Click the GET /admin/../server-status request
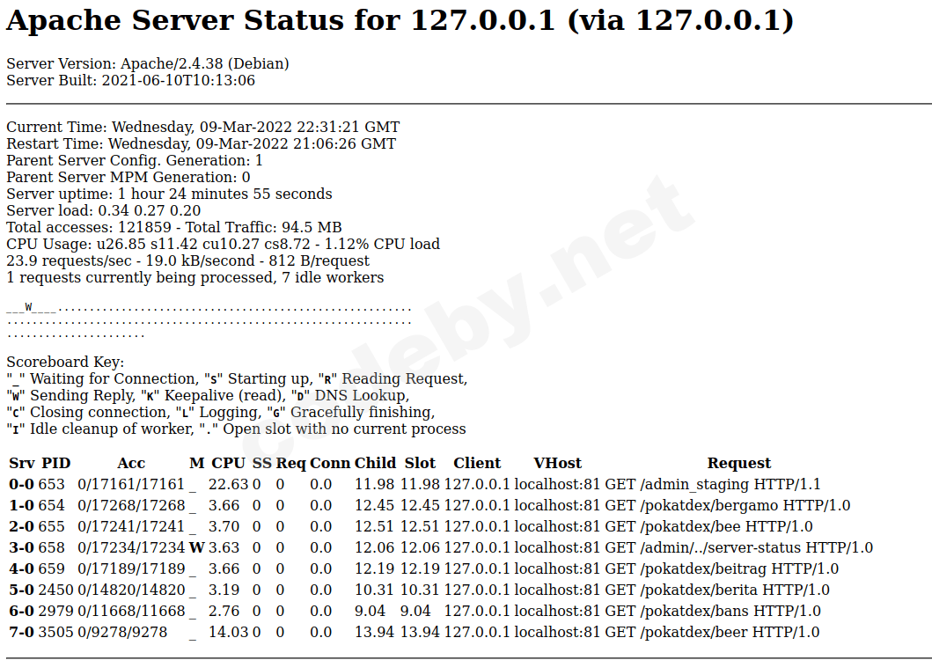The width and height of the screenshot is (932, 660). tap(739, 547)
